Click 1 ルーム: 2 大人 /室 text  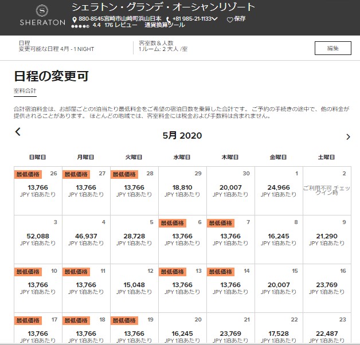point(163,49)
